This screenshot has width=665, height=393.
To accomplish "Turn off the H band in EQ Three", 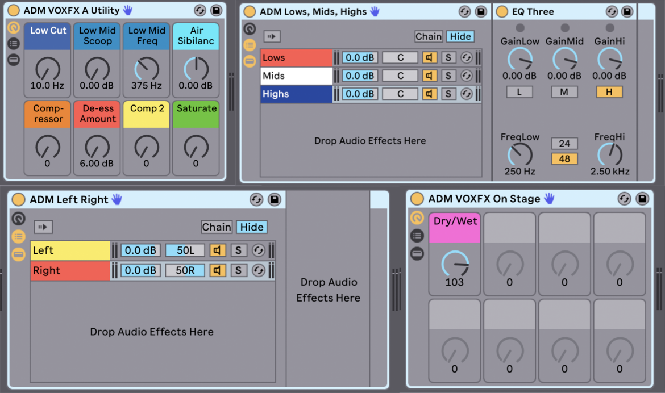I will tap(609, 92).
